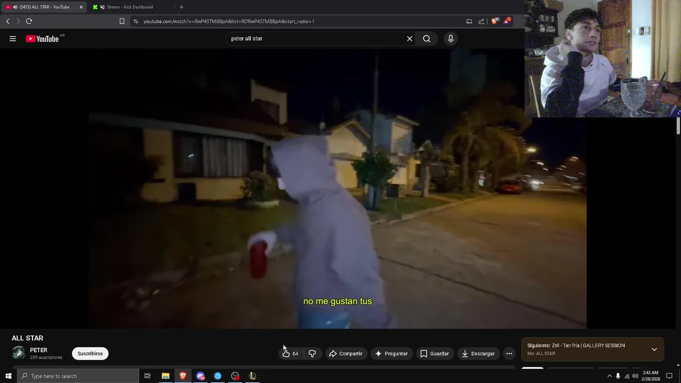
Task: Open Brave Rewards triangle icon
Action: click(x=506, y=21)
